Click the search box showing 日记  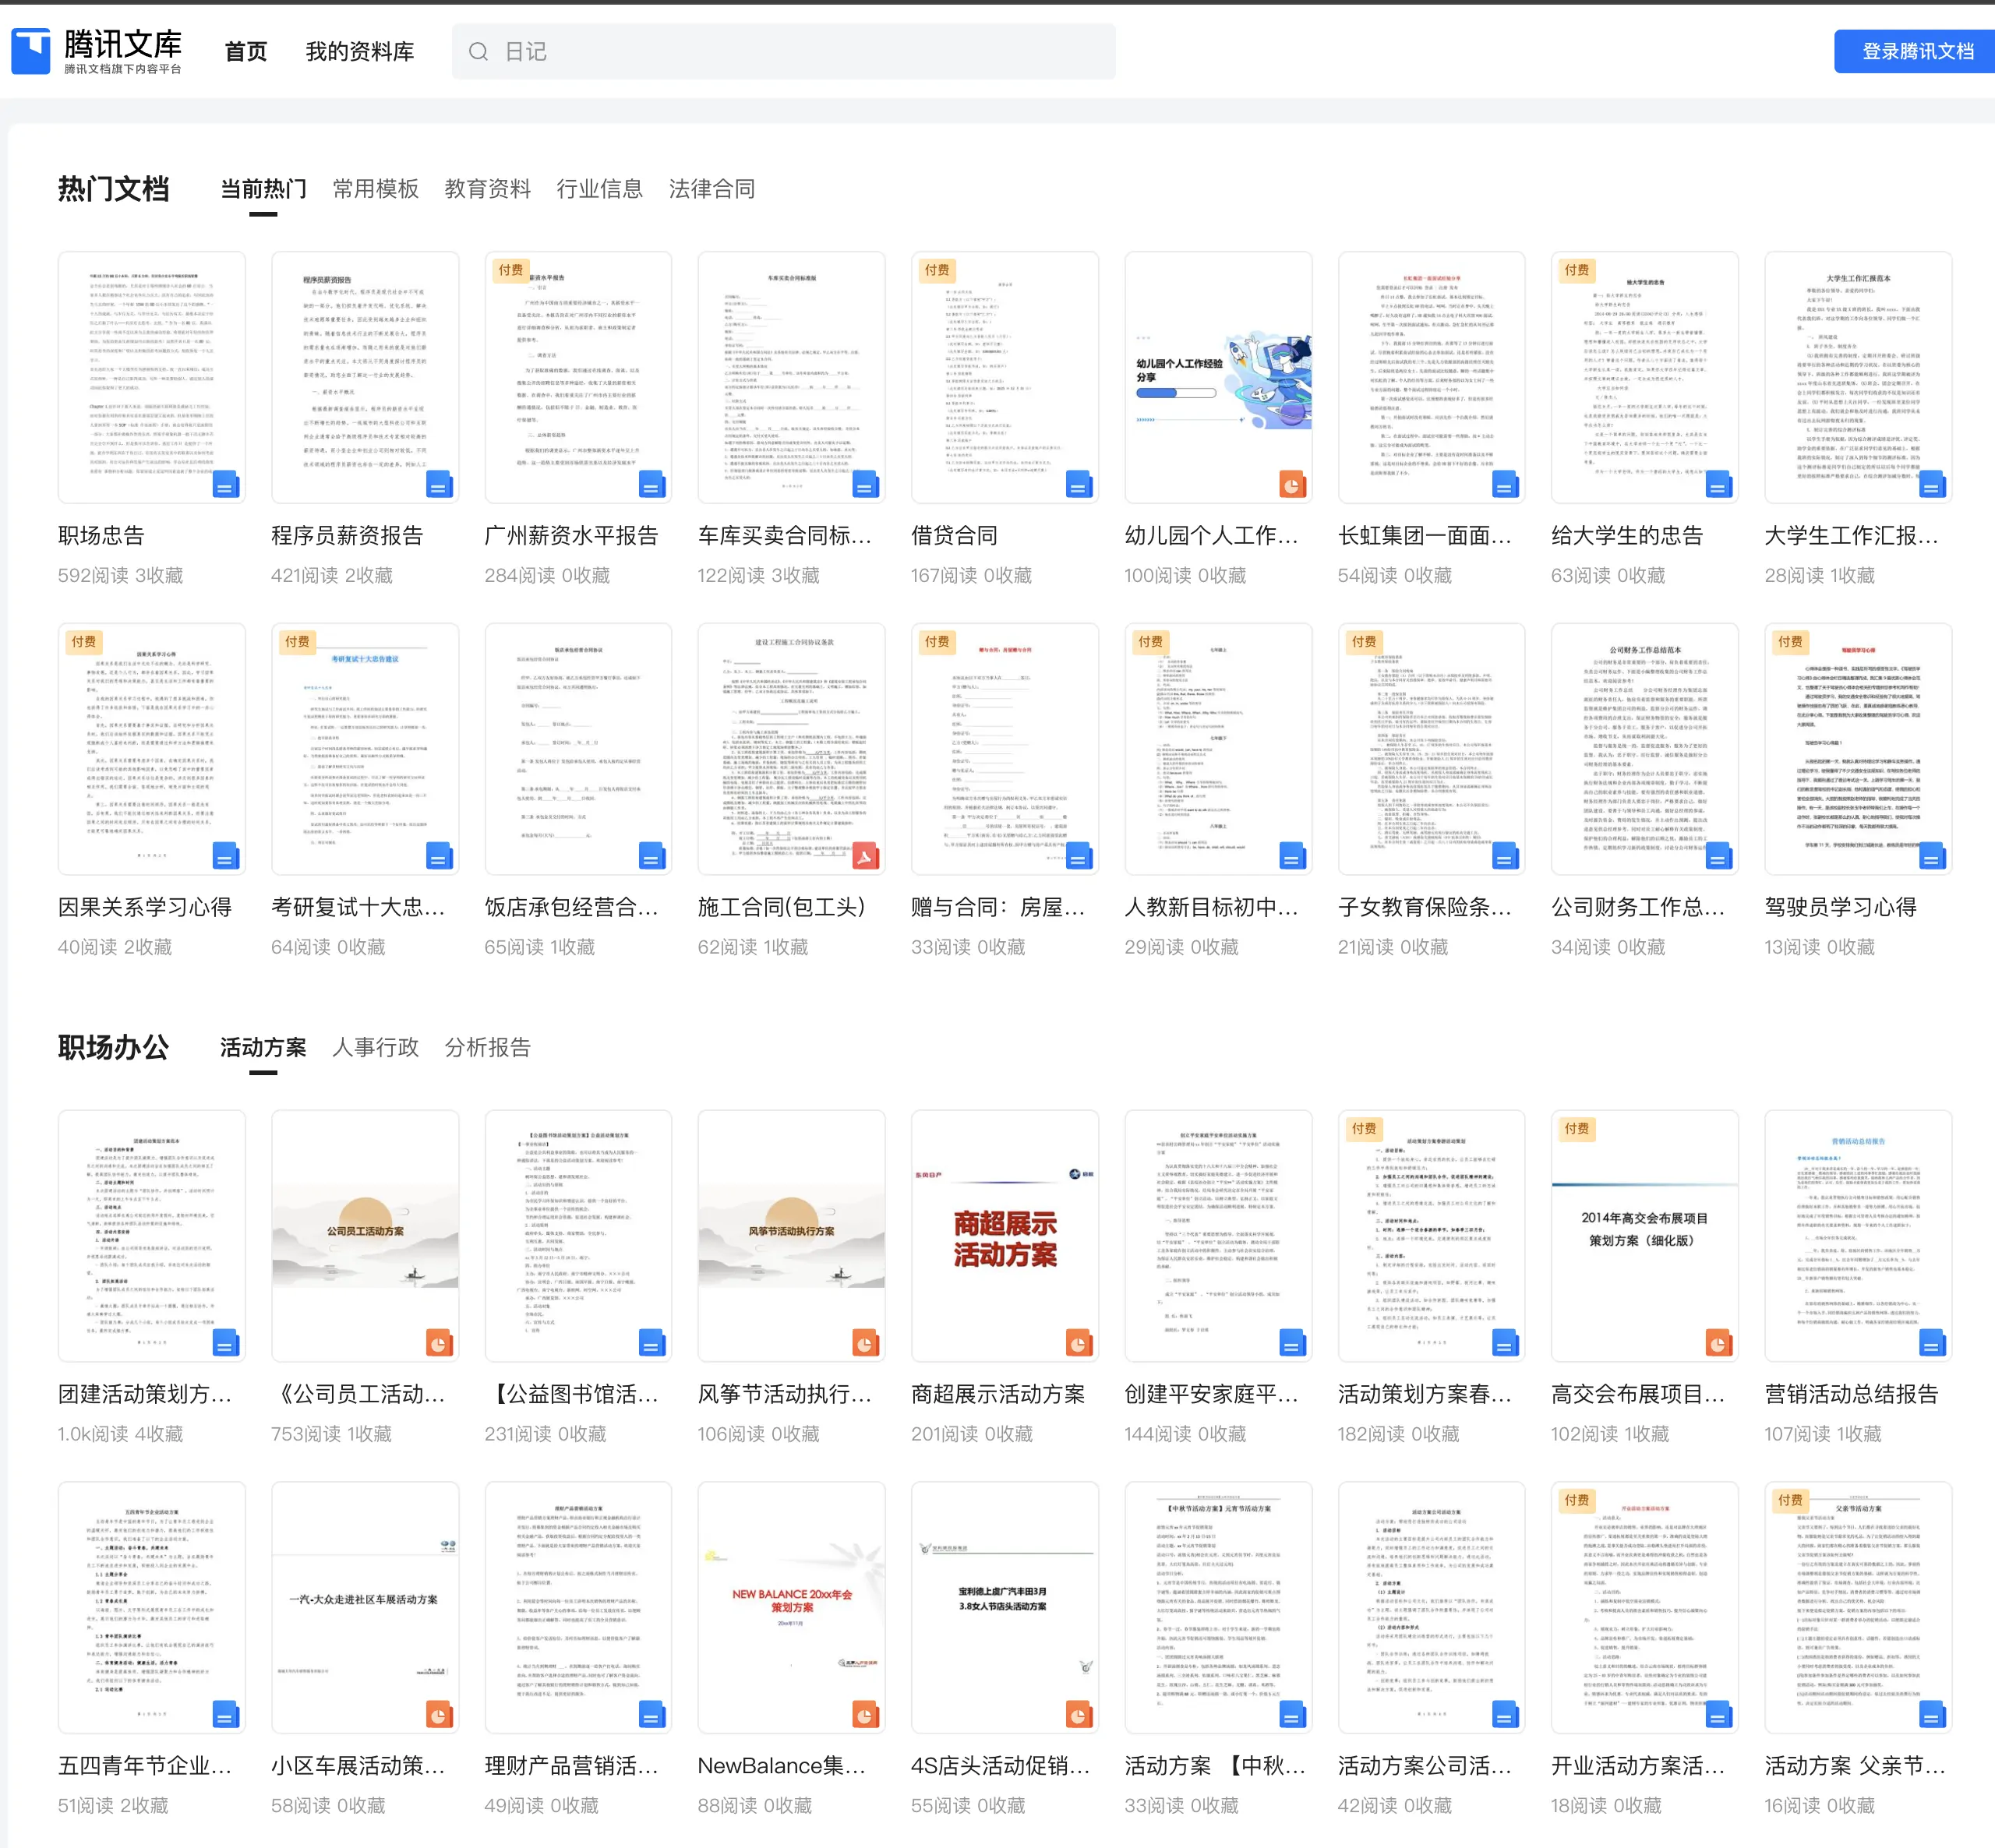pos(784,52)
